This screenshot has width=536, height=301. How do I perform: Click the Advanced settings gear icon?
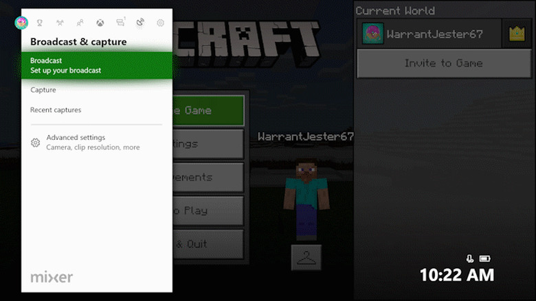point(35,143)
